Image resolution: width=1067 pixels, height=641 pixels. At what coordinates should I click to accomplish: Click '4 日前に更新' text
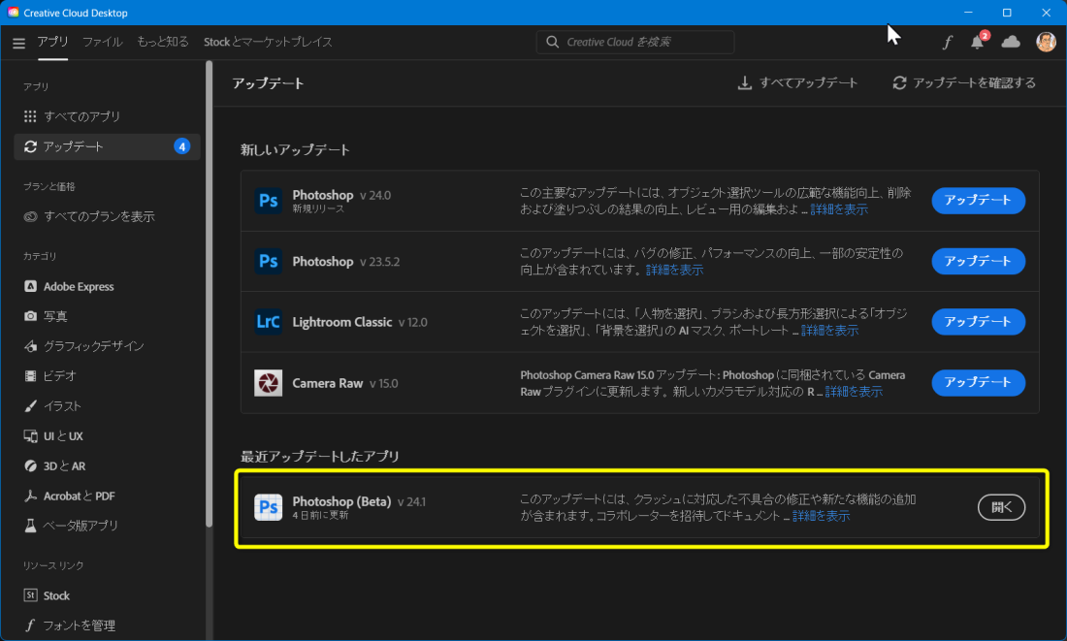[320, 516]
